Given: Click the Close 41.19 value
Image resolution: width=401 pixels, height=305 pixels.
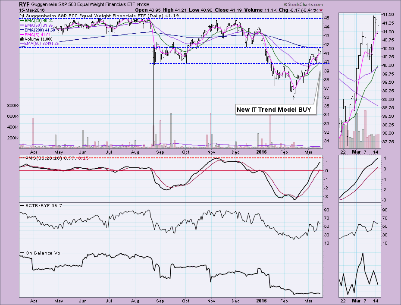Looking at the screenshot, I should pyautogui.click(x=229, y=10).
